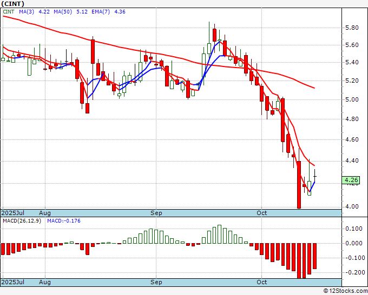The width and height of the screenshot is (368, 295).
Task: Click the EMA(7) indicator label
Action: tap(101, 12)
